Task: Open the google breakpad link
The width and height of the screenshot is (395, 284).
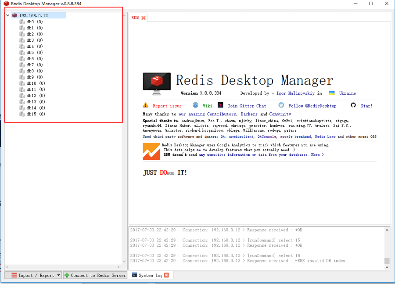Action: pos(296,137)
